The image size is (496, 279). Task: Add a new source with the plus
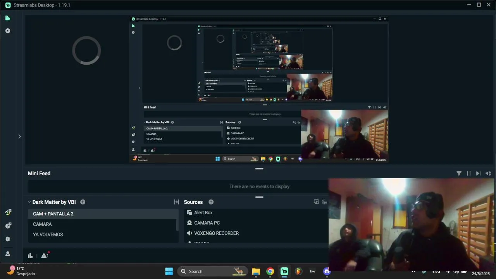[211, 202]
